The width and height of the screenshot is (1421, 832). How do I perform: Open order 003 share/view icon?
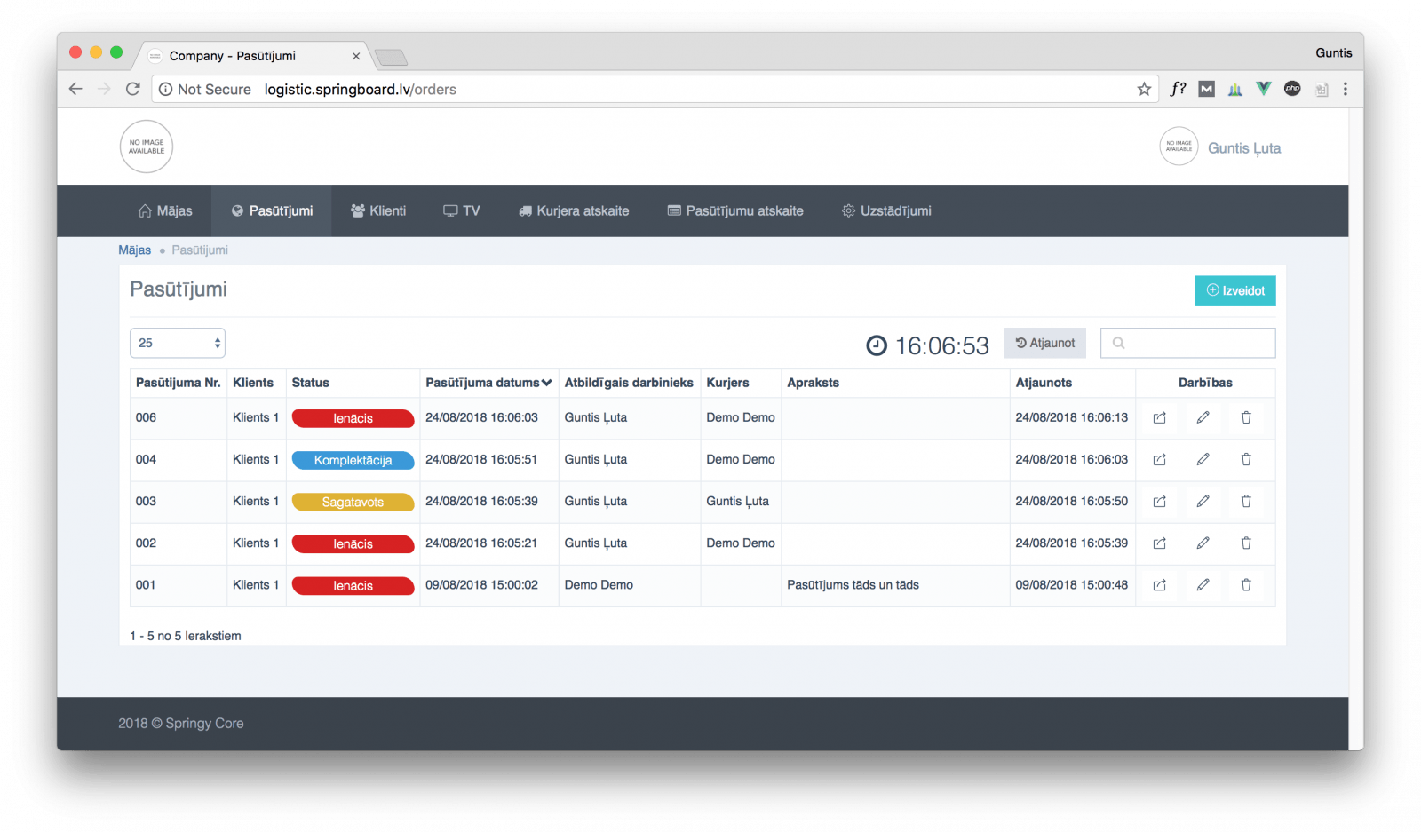[1159, 502]
